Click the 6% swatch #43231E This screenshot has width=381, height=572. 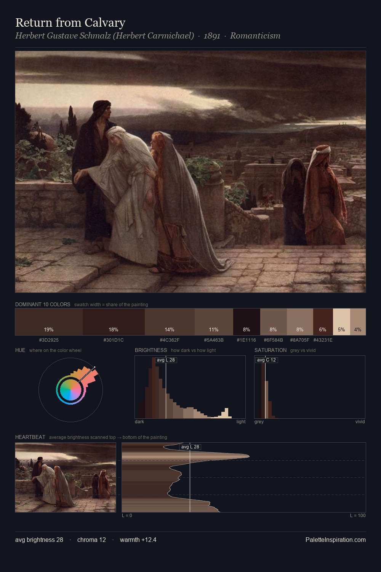pos(323,322)
